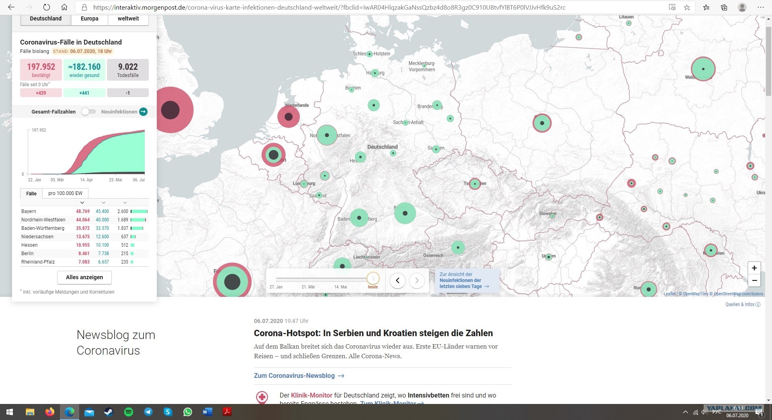Open Skype from the taskbar
This screenshot has height=420, width=772.
(x=168, y=412)
